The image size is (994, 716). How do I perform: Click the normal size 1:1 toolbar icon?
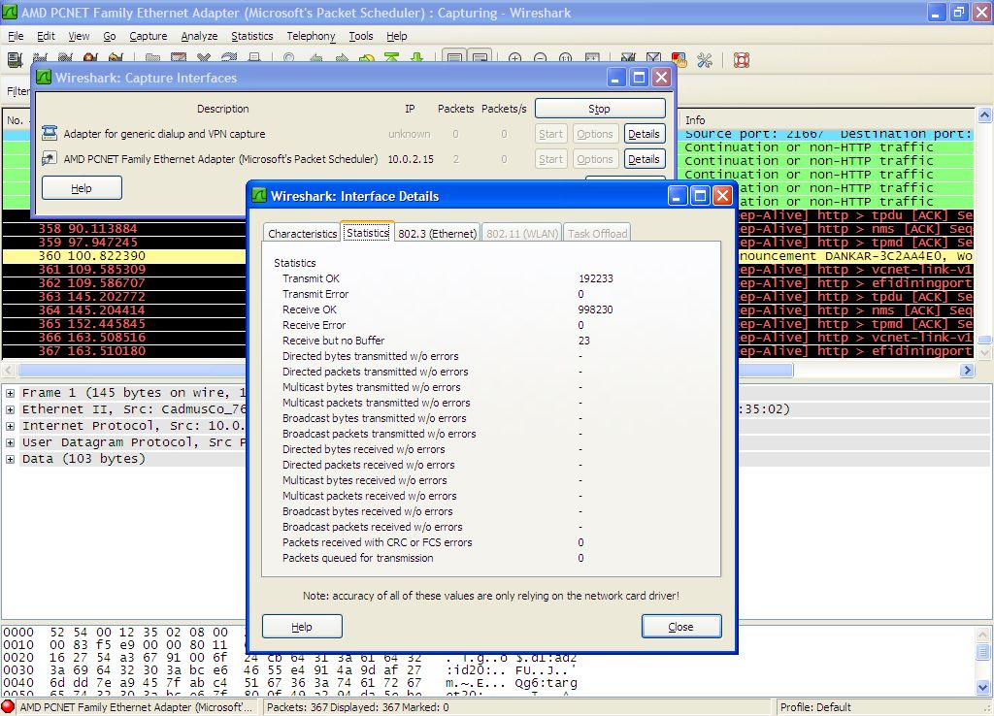566,59
